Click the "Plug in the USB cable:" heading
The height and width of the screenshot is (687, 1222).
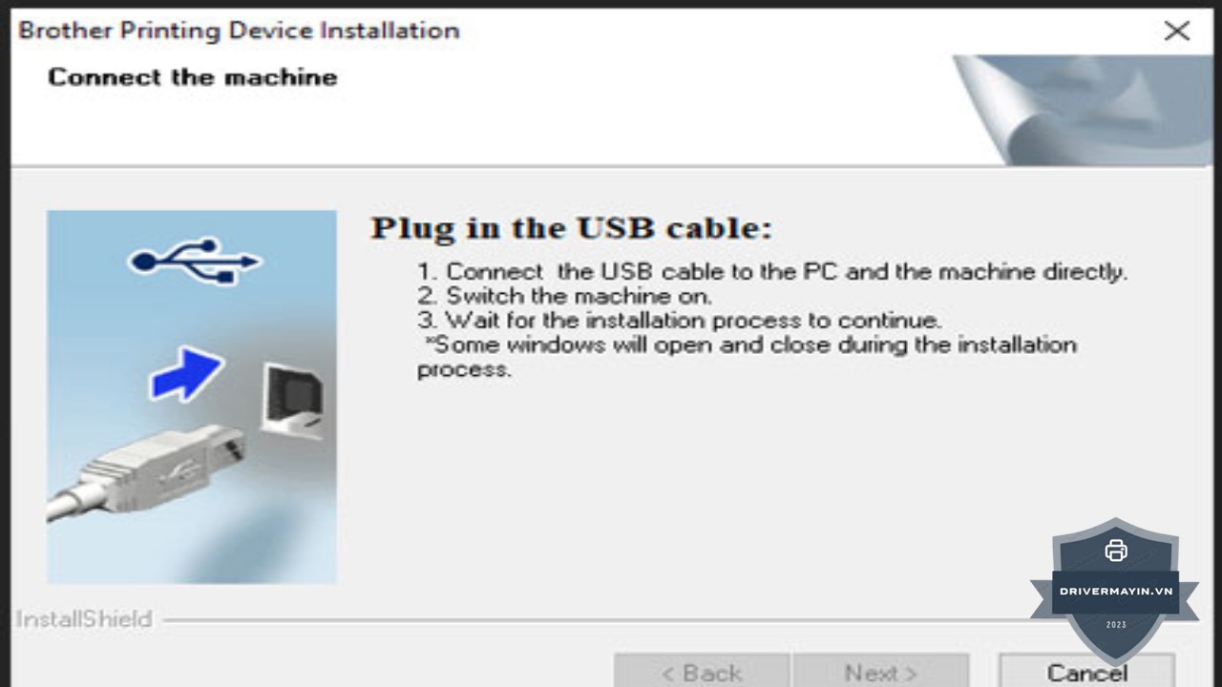tap(571, 228)
